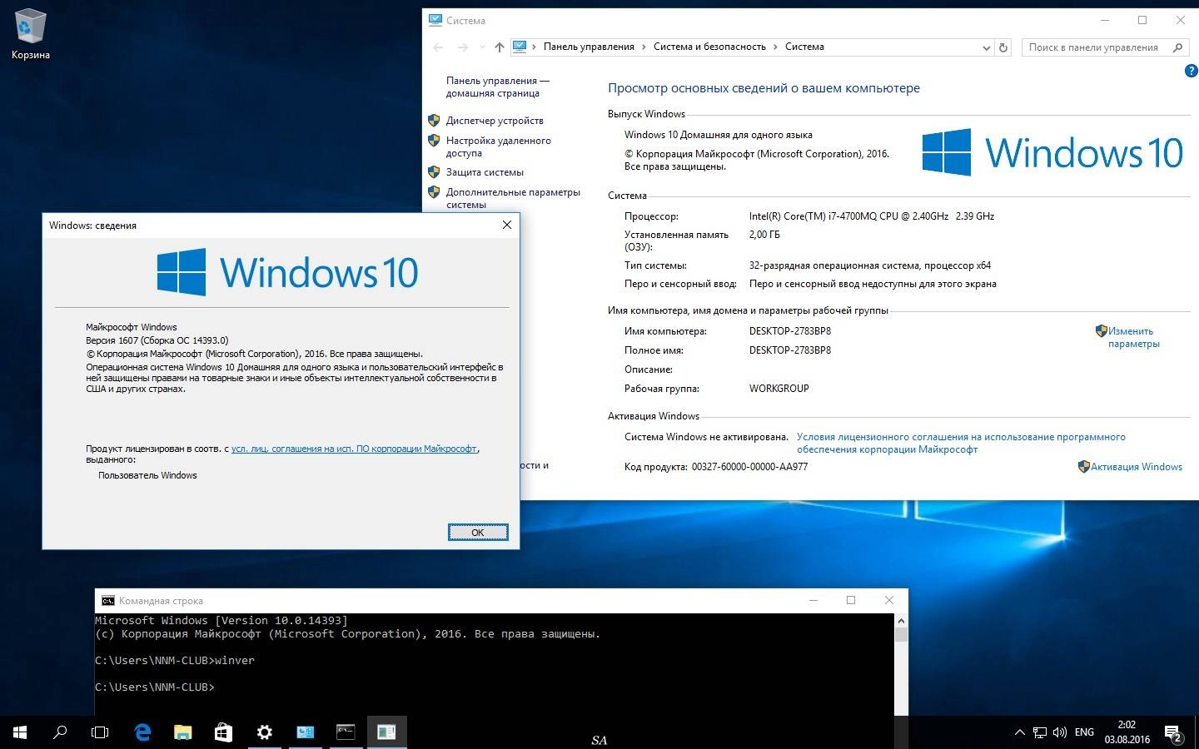Open Панель управления — домашняя страница
This screenshot has height=749, width=1199.
[497, 87]
